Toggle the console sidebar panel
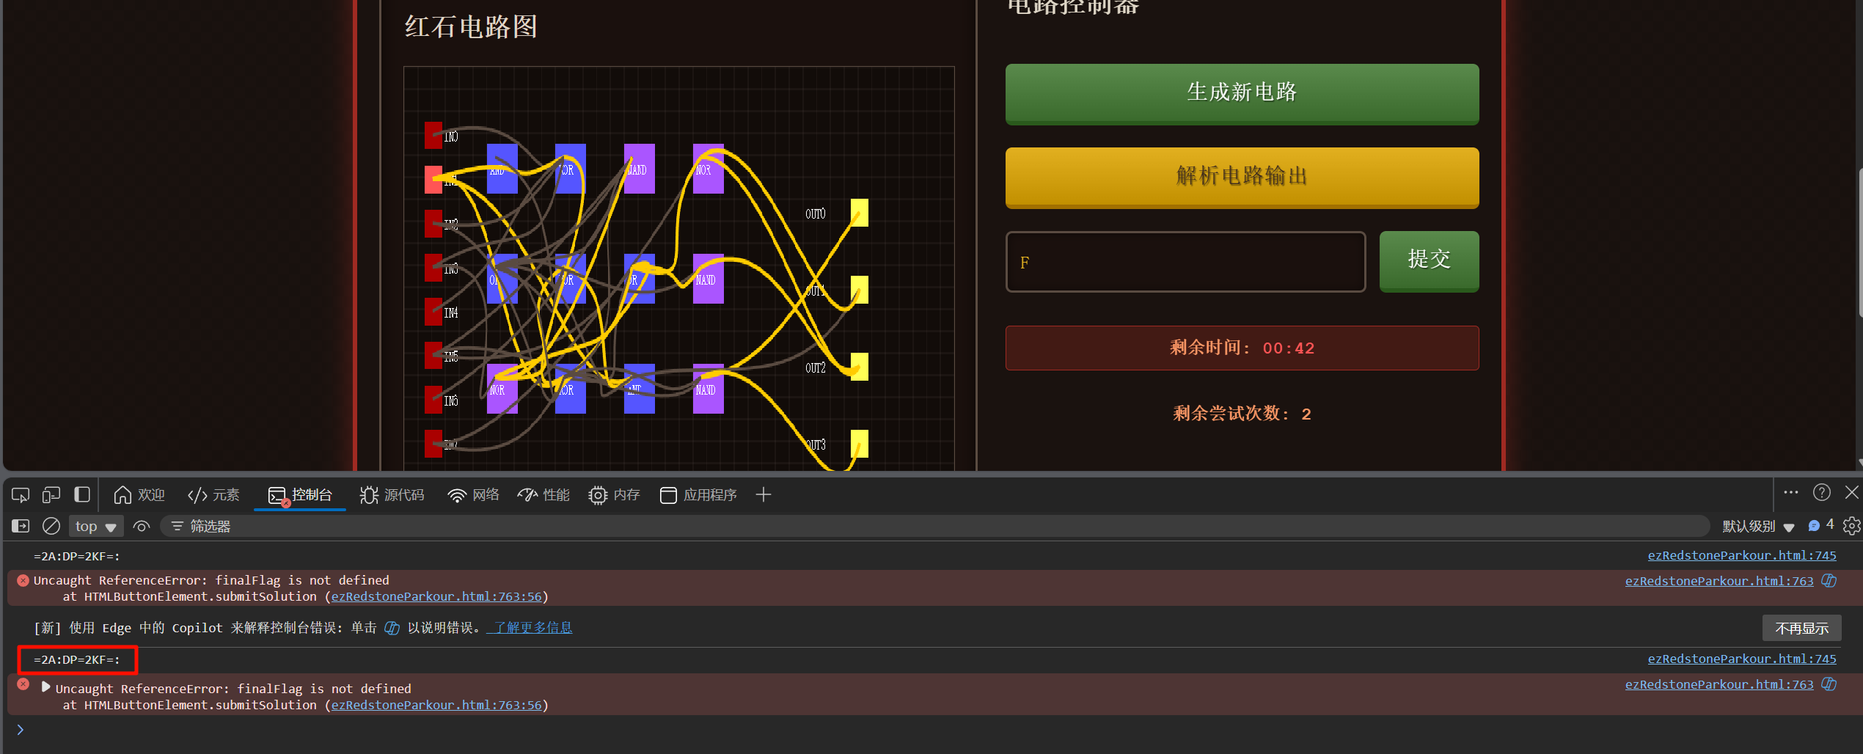The image size is (1863, 754). pos(21,526)
